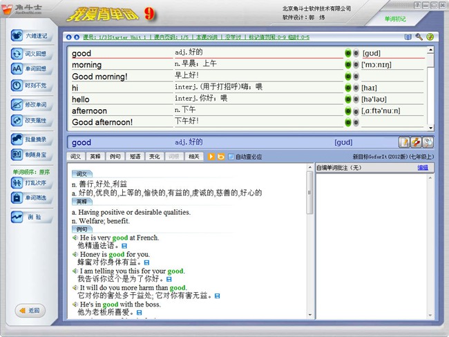Screen dimensions: 449x337
Task: Click the 编辑 link for word notes
Action: coord(422,168)
